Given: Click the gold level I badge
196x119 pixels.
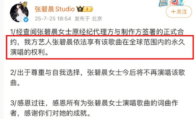Looking at the screenshot, I should (x=87, y=9).
